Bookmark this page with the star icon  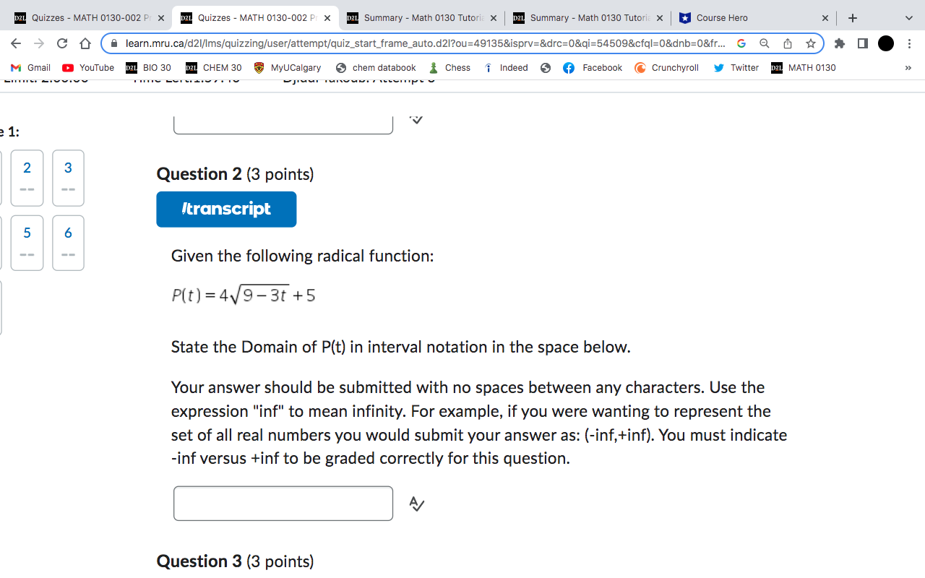(x=810, y=43)
